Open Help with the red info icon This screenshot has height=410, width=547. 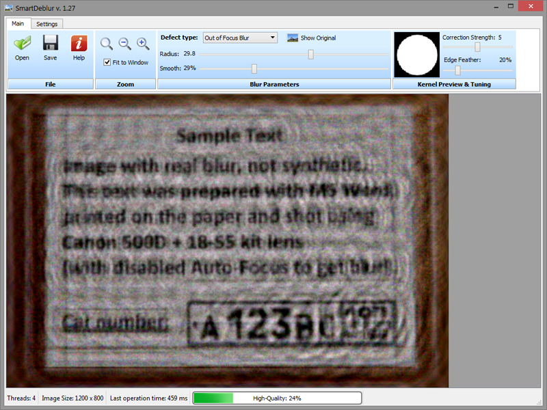pyautogui.click(x=79, y=44)
